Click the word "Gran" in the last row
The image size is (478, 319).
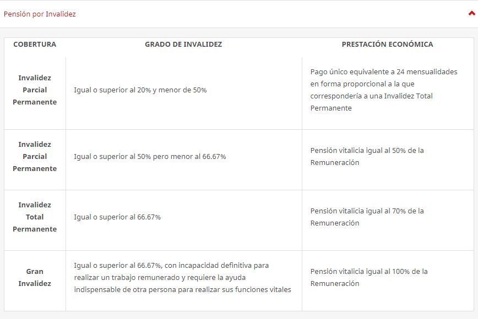click(x=35, y=272)
